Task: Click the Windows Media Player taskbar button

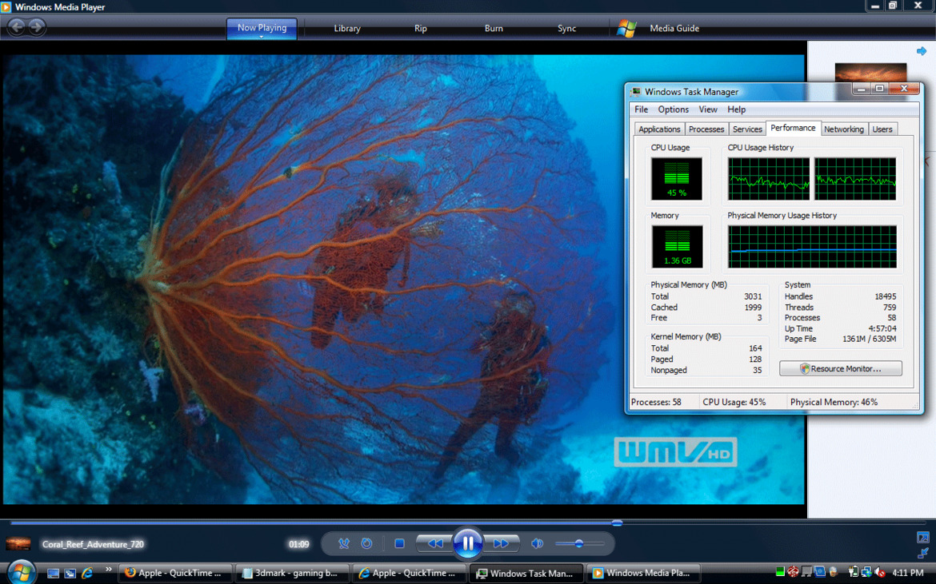Action: [643, 574]
